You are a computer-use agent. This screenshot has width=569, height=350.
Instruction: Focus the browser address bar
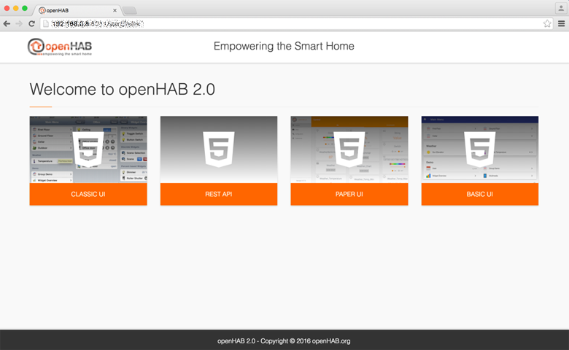coord(295,24)
